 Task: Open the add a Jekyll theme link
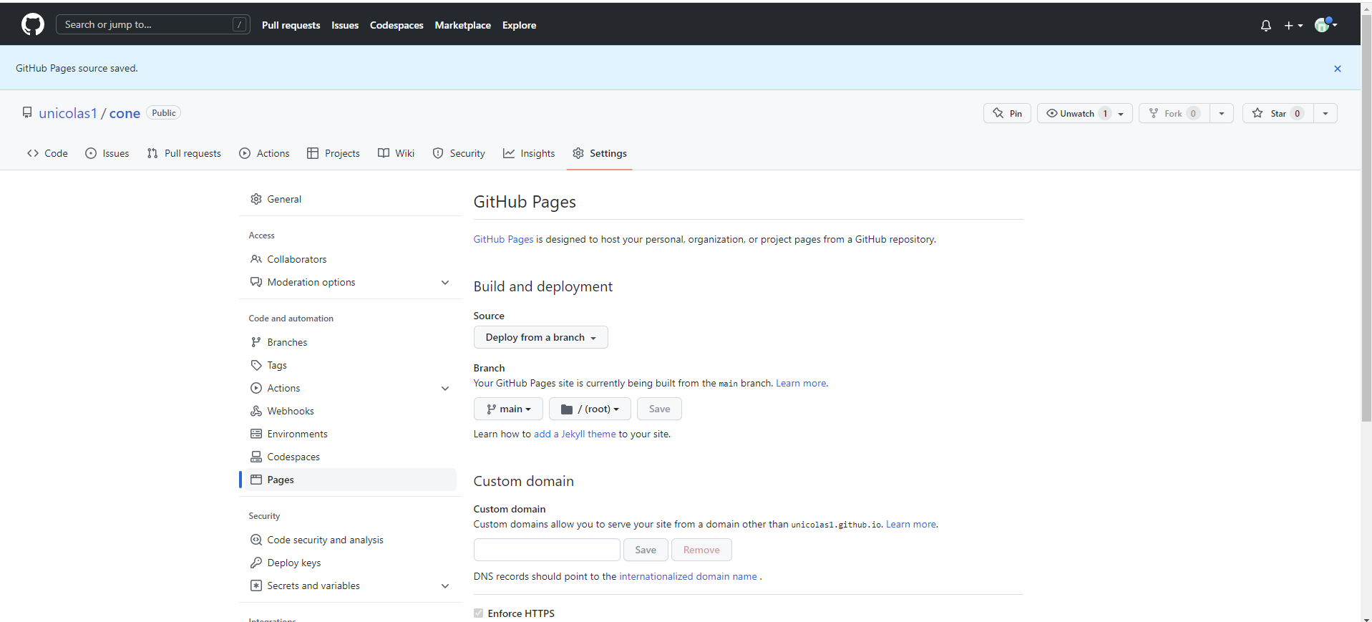pyautogui.click(x=575, y=434)
